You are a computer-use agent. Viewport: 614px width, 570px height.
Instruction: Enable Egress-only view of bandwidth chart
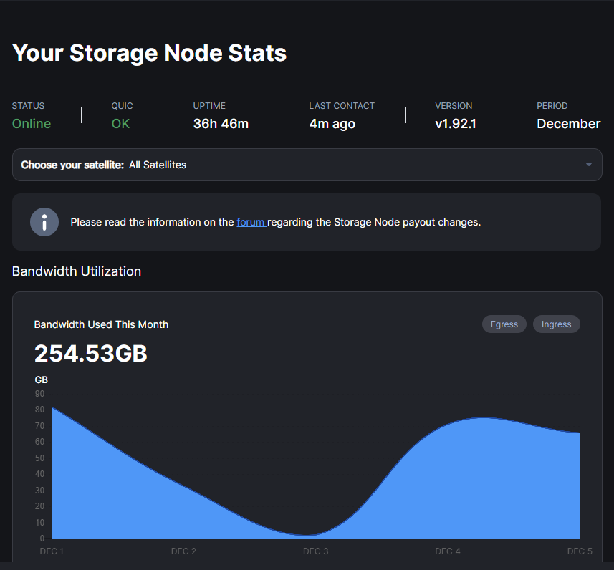(504, 324)
